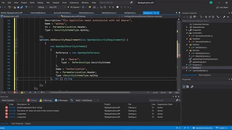The width and height of the screenshot is (232, 130).
Task: Click the Save All toolbar icon
Action: [x=22, y=7]
